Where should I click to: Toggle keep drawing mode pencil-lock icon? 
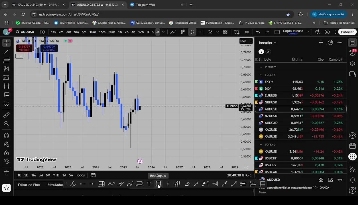coord(6,144)
